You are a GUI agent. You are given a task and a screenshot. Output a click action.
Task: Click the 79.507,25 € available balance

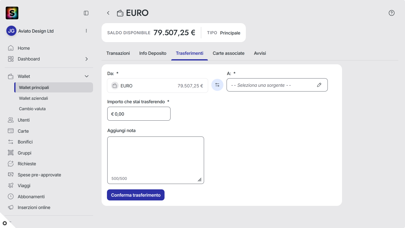point(174,33)
